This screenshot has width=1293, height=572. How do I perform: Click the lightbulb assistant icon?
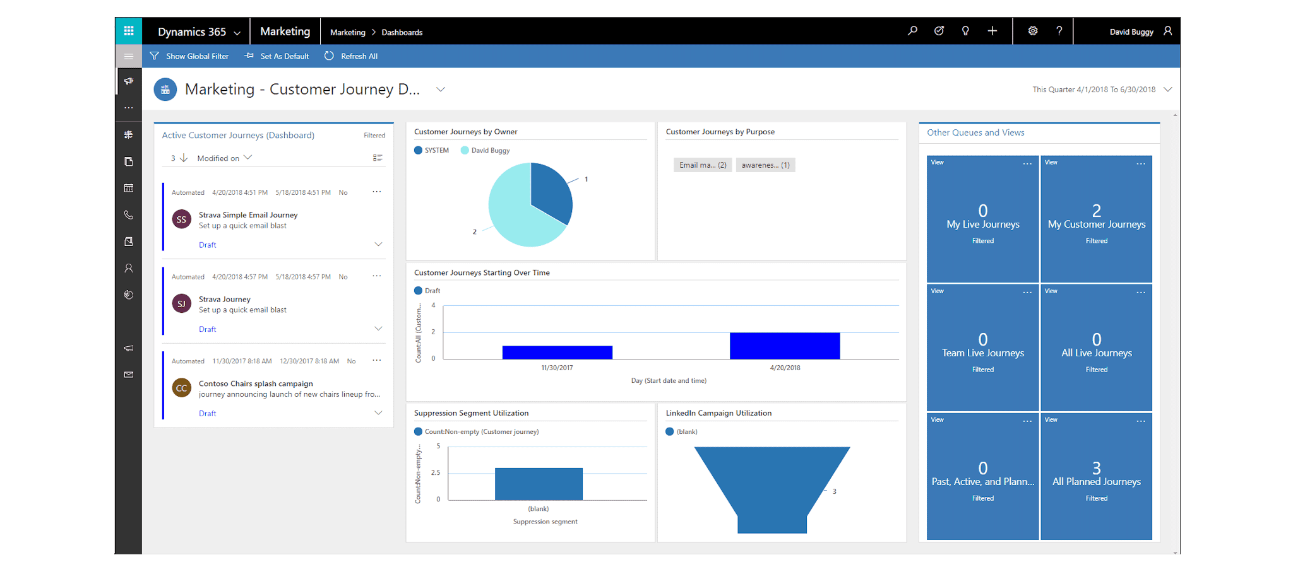965,31
